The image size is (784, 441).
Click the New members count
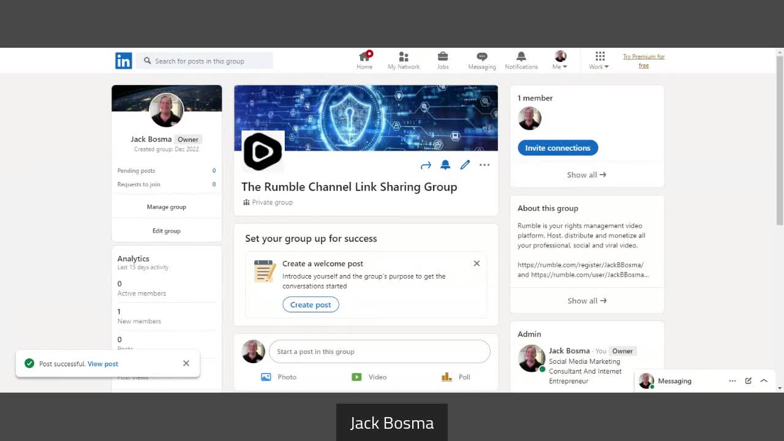pyautogui.click(x=119, y=311)
